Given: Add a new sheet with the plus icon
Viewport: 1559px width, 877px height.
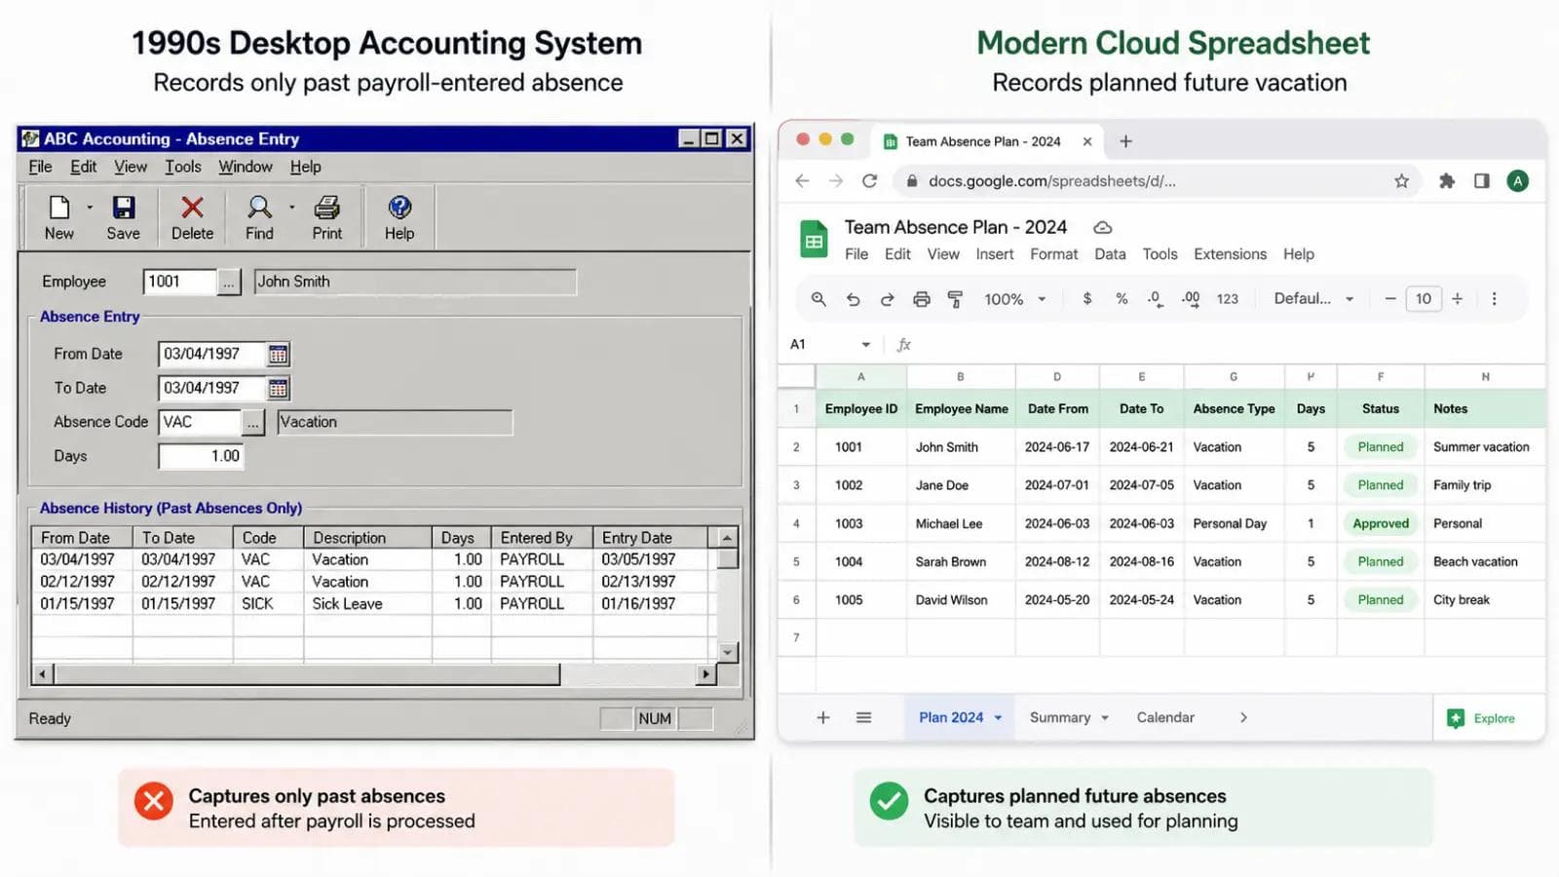Looking at the screenshot, I should [x=823, y=718].
